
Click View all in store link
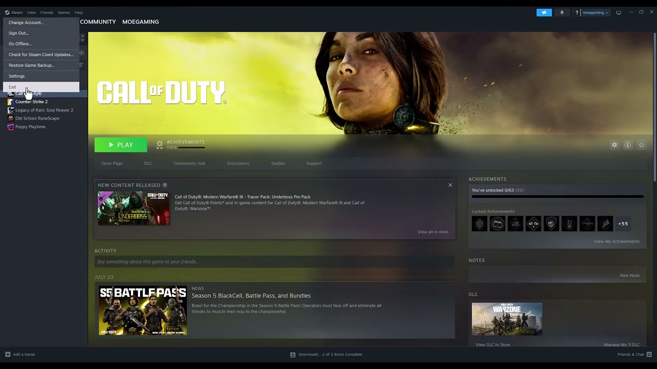tap(433, 232)
